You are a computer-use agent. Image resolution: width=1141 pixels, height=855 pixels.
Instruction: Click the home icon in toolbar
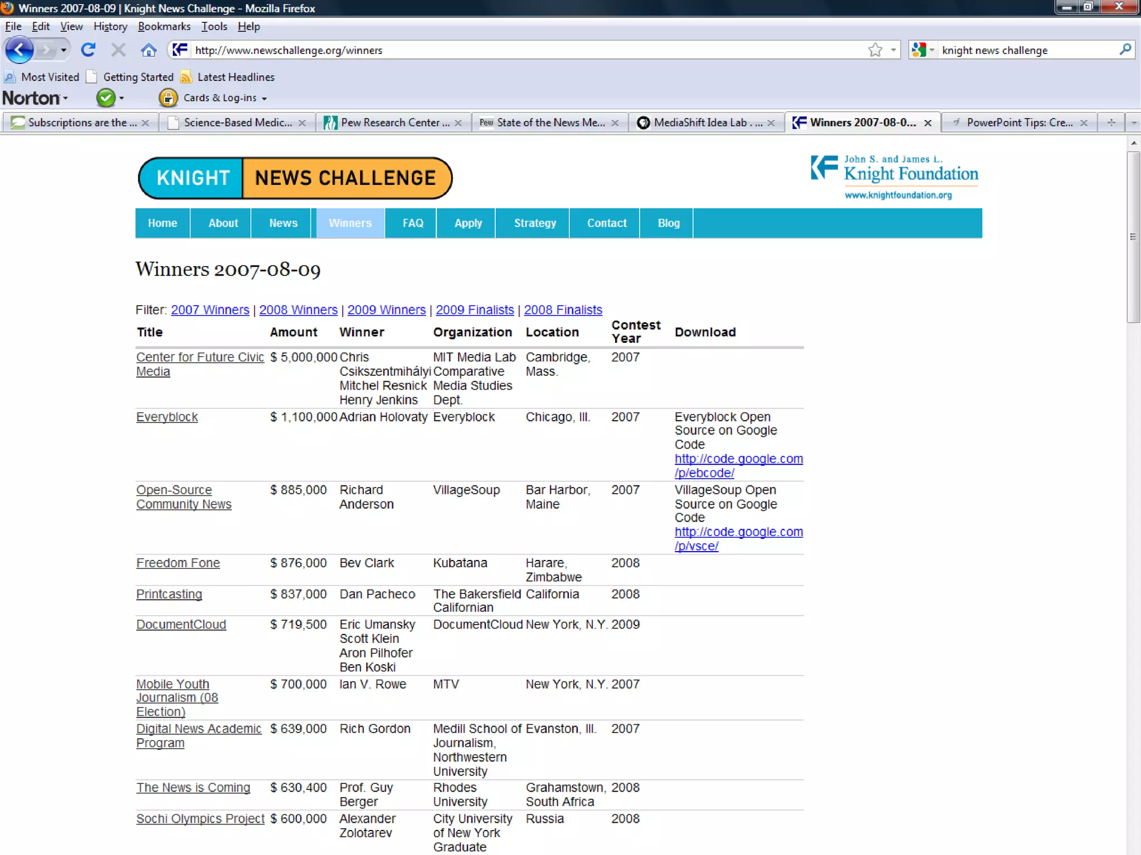click(148, 50)
